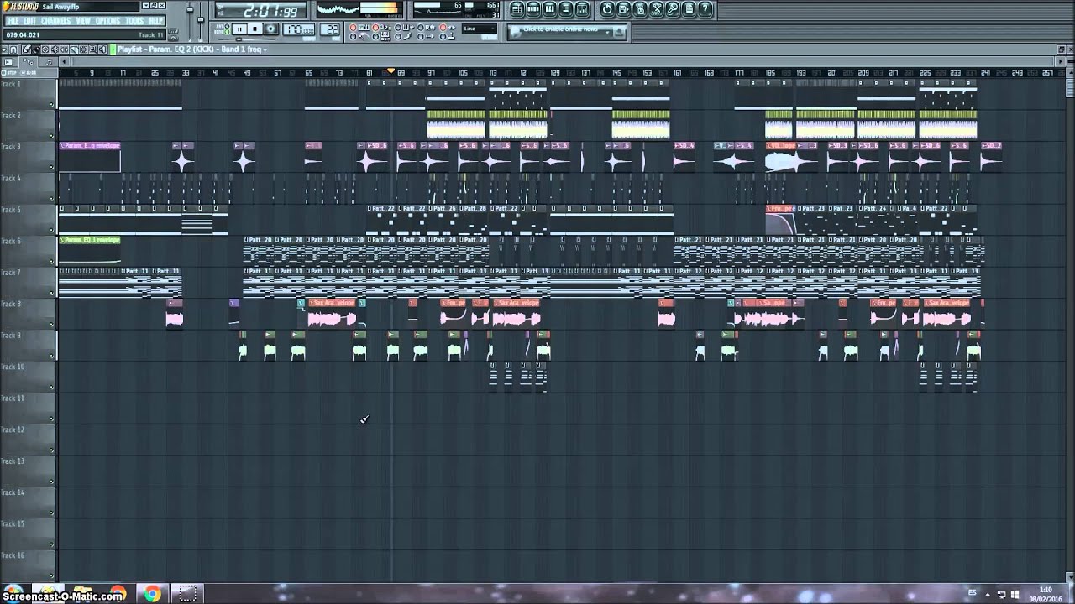The height and width of the screenshot is (604, 1075).
Task: Open the online news panel dropdown
Action: click(x=607, y=32)
